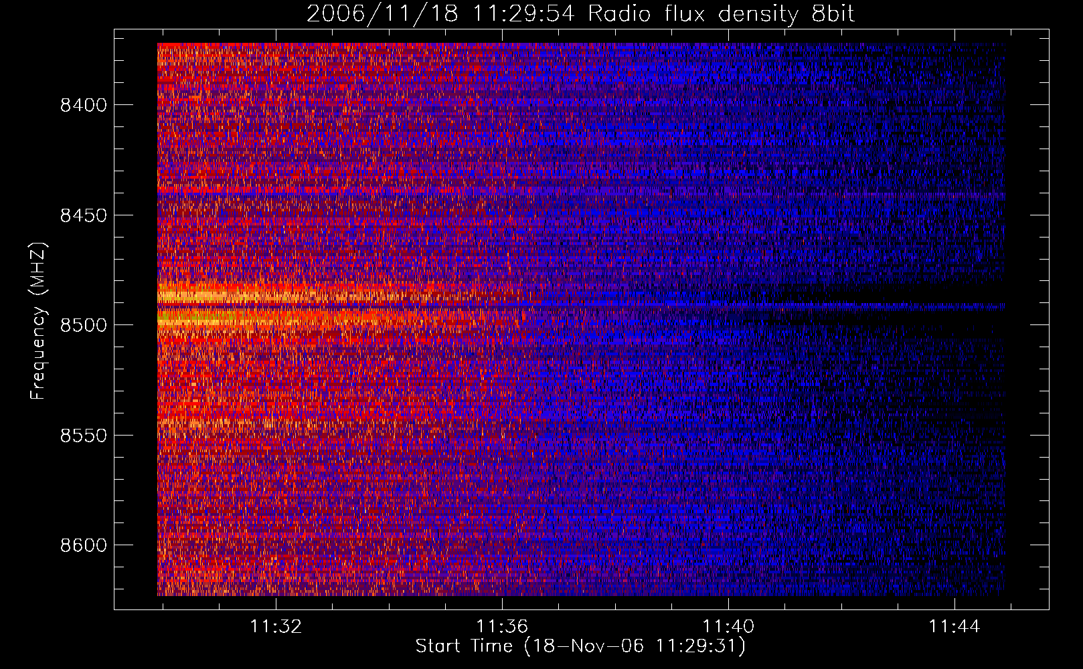The image size is (1083, 669).
Task: Click the 11:32 time tick label
Action: 276,627
